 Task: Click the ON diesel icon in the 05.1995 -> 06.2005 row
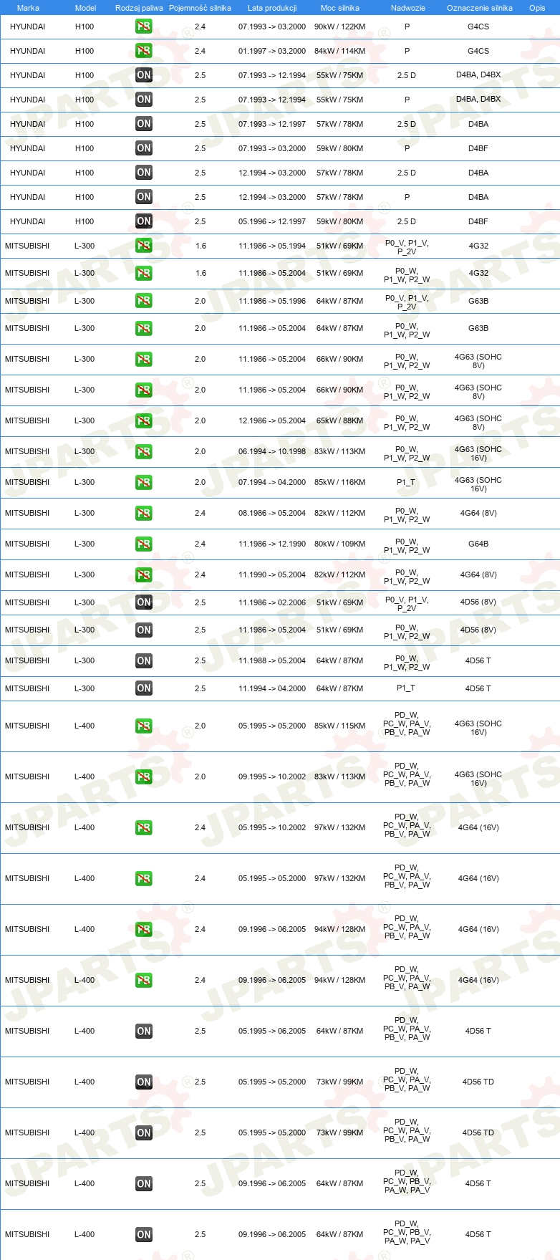pos(144,1031)
